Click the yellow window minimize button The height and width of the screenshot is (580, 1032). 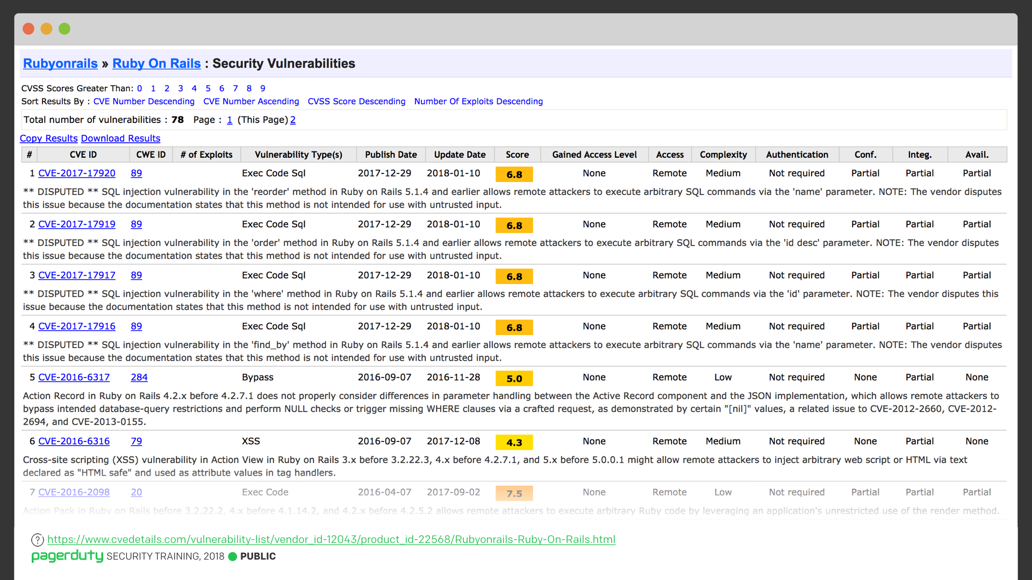[47, 29]
